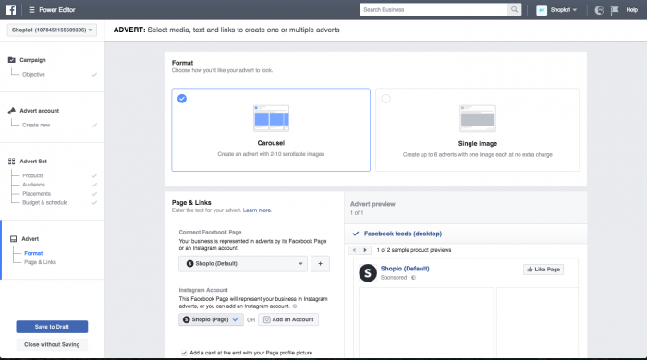
Task: Click the Learn more link
Action: [257, 210]
